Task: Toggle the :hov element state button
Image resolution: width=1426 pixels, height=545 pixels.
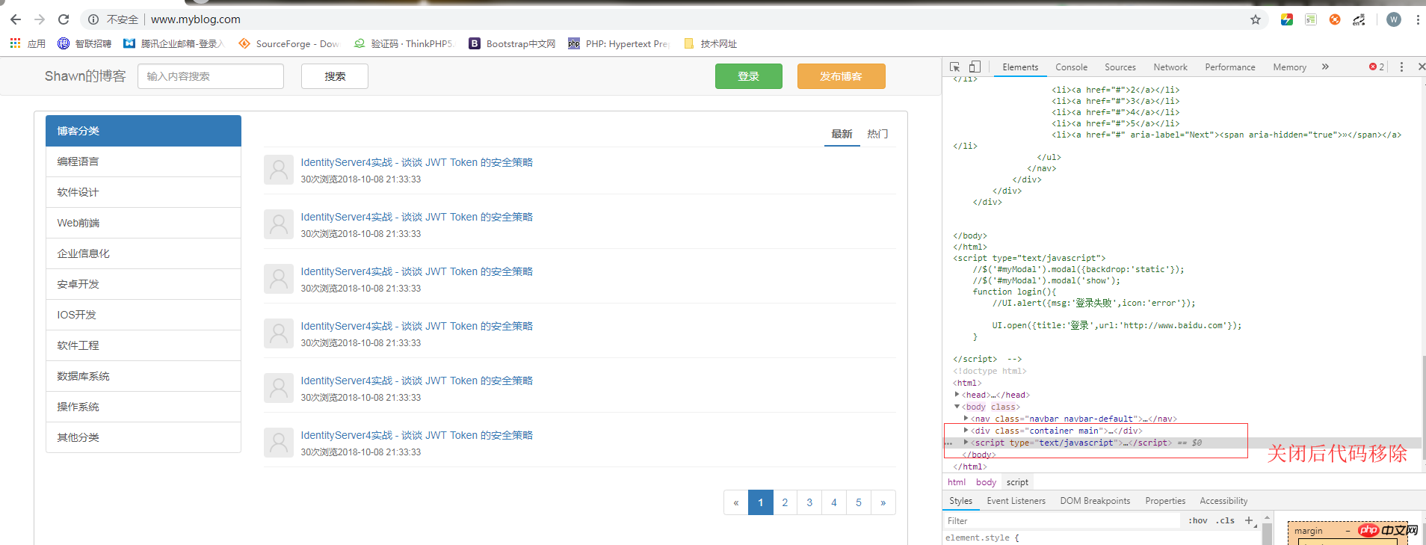Action: (x=1198, y=521)
